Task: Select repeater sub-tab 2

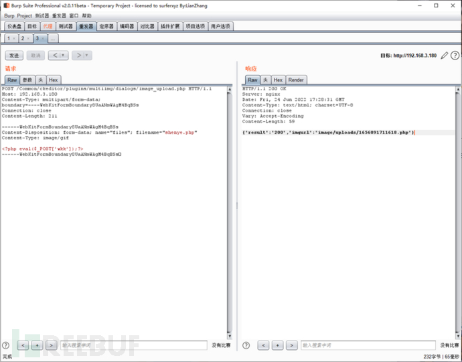Action: coord(23,38)
